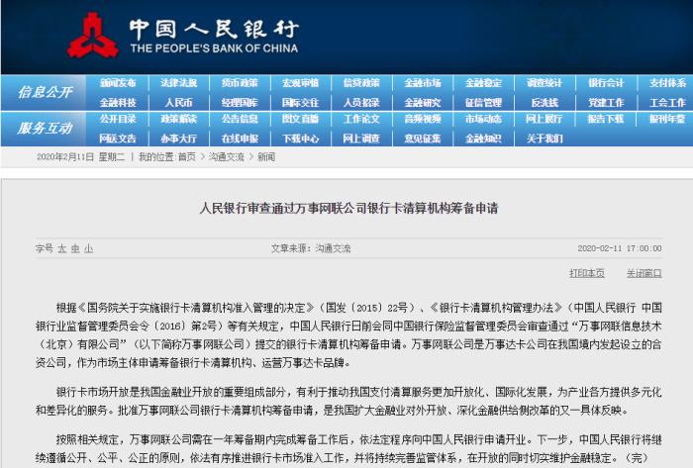Go to 征信管理 section
This screenshot has width=693, height=468.
click(x=483, y=103)
